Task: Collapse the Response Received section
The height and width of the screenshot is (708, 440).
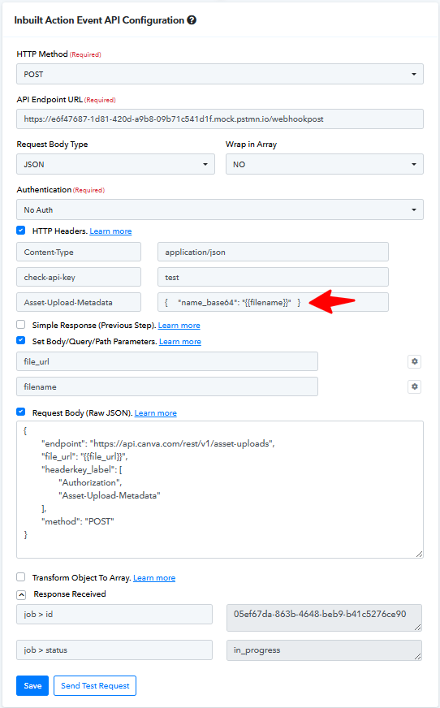Action: (21, 594)
